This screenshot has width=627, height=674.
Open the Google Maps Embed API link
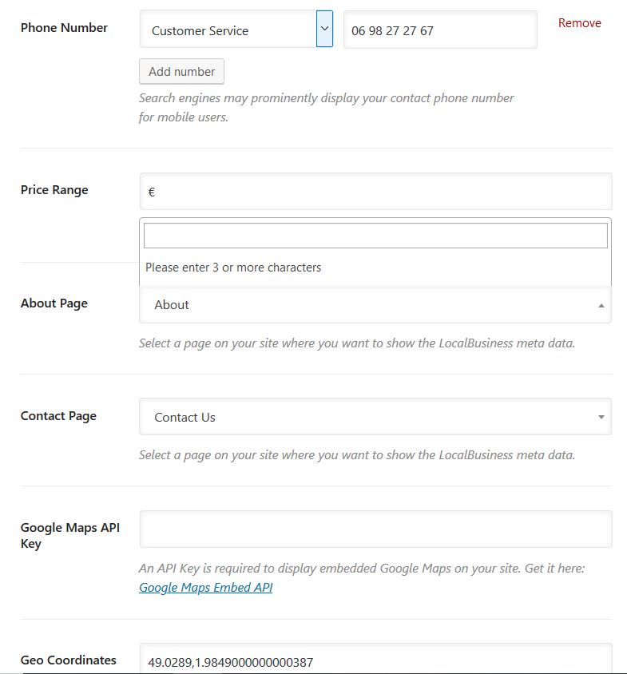pyautogui.click(x=205, y=587)
